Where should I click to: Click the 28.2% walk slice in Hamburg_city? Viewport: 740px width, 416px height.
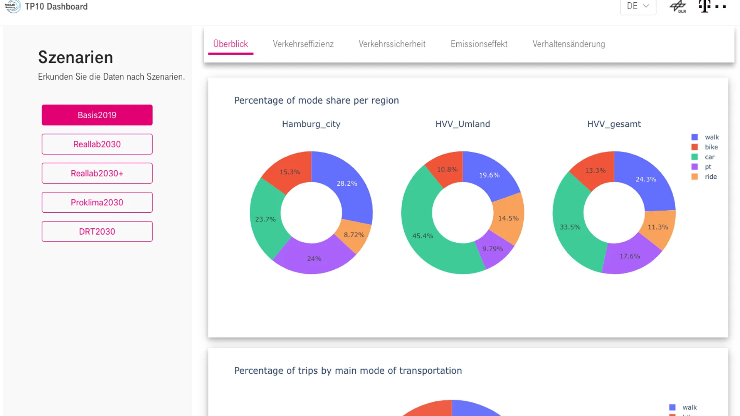347,184
